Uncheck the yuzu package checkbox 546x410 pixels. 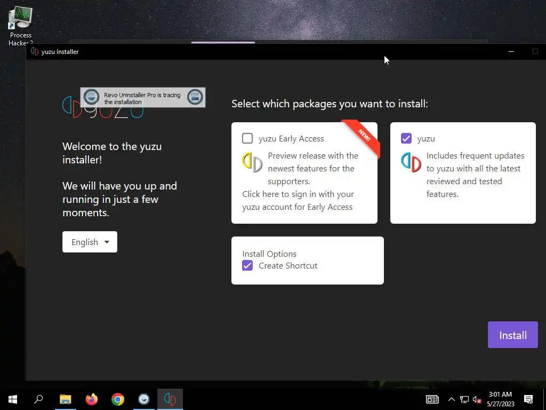click(x=406, y=138)
